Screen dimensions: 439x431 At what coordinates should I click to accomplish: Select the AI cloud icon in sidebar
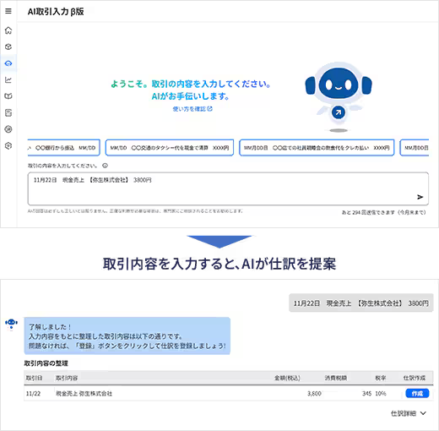click(8, 63)
